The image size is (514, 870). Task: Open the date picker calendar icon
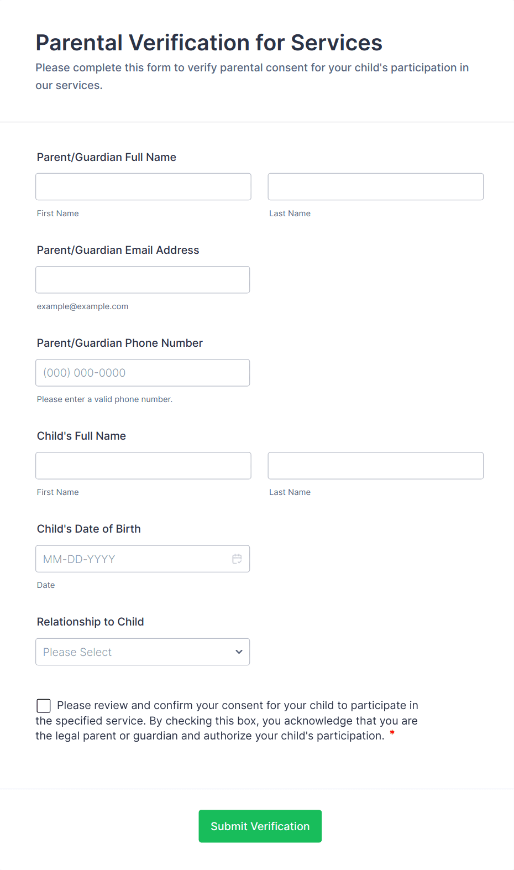[x=237, y=559]
